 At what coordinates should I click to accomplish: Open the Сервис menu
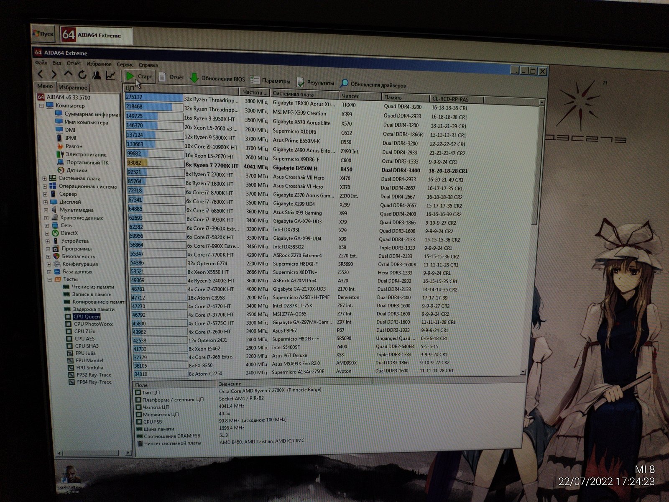click(125, 65)
